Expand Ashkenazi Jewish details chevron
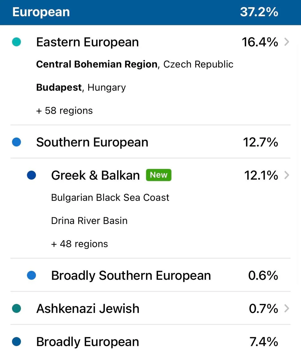Image resolution: width=301 pixels, height=357 pixels. (287, 309)
